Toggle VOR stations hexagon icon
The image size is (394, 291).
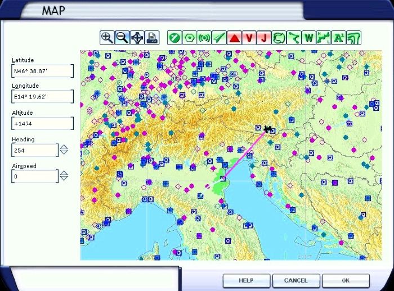point(190,38)
